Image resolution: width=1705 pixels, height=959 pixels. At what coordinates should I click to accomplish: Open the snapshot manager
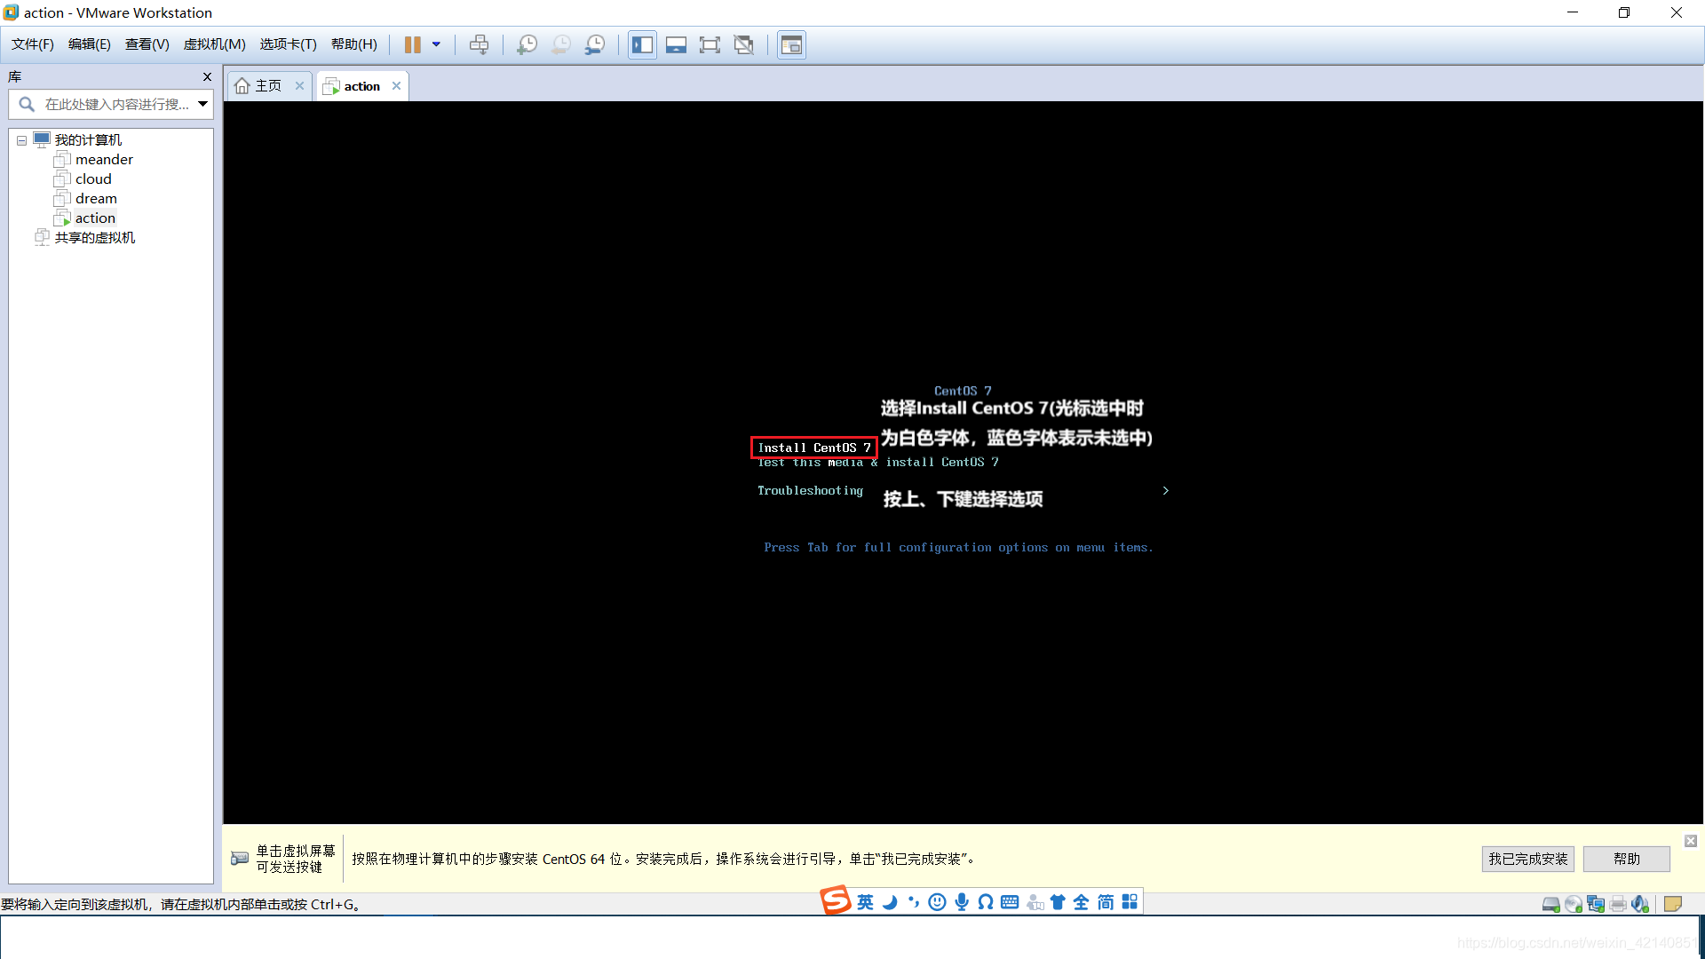tap(595, 44)
